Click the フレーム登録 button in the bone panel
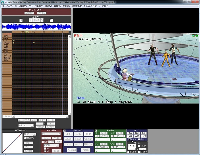Image resolution: width=200 pixels, height=155 pixels. pos(72,150)
